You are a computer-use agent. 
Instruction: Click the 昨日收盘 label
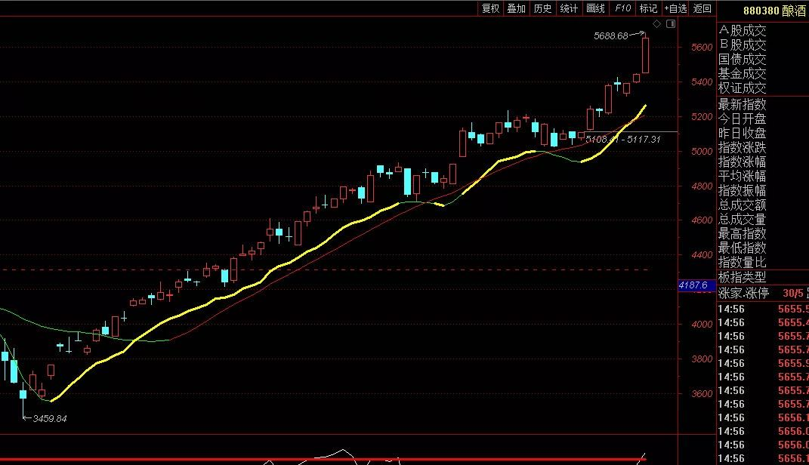click(x=742, y=134)
